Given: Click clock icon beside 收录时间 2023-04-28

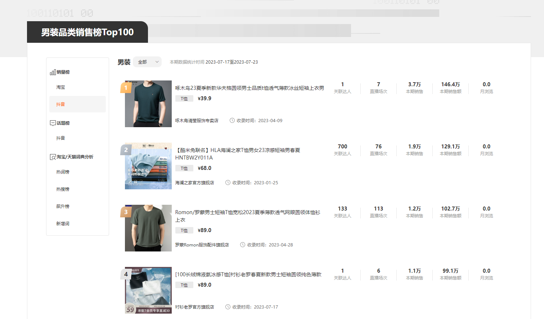Looking at the screenshot, I should (243, 245).
